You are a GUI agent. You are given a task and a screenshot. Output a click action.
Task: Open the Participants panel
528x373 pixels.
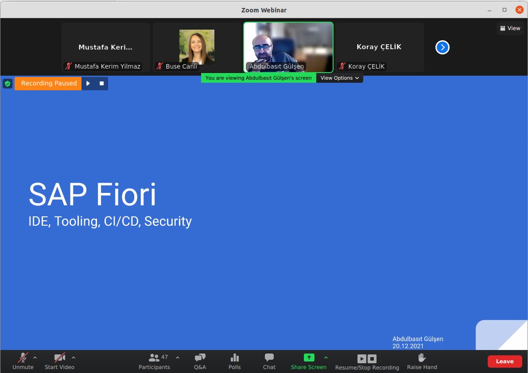pyautogui.click(x=154, y=361)
